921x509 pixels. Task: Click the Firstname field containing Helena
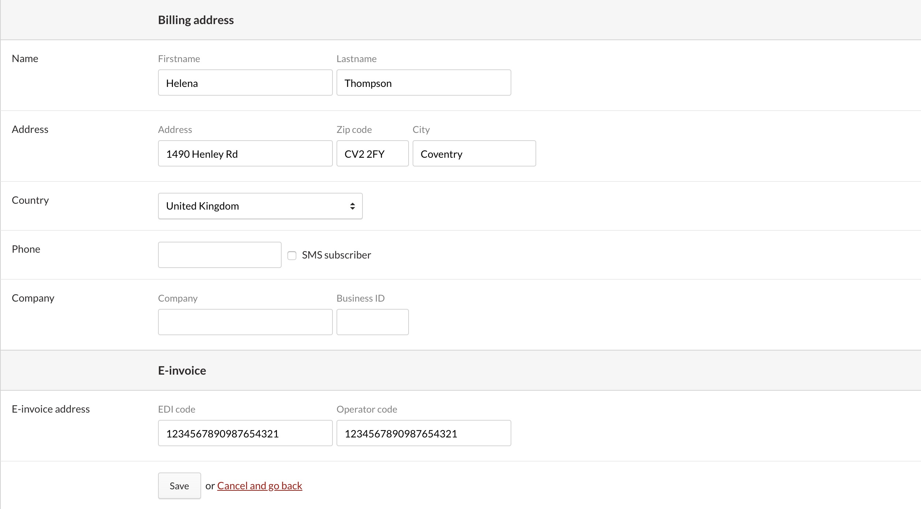click(x=245, y=83)
